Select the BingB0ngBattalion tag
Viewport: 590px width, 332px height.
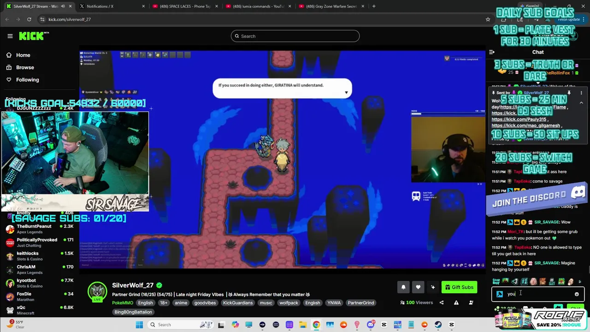coord(133,312)
